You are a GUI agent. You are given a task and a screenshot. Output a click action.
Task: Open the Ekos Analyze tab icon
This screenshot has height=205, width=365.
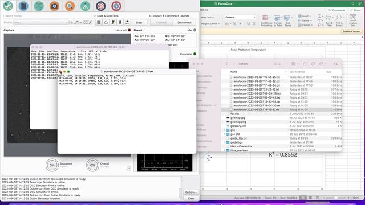click(x=39, y=6)
